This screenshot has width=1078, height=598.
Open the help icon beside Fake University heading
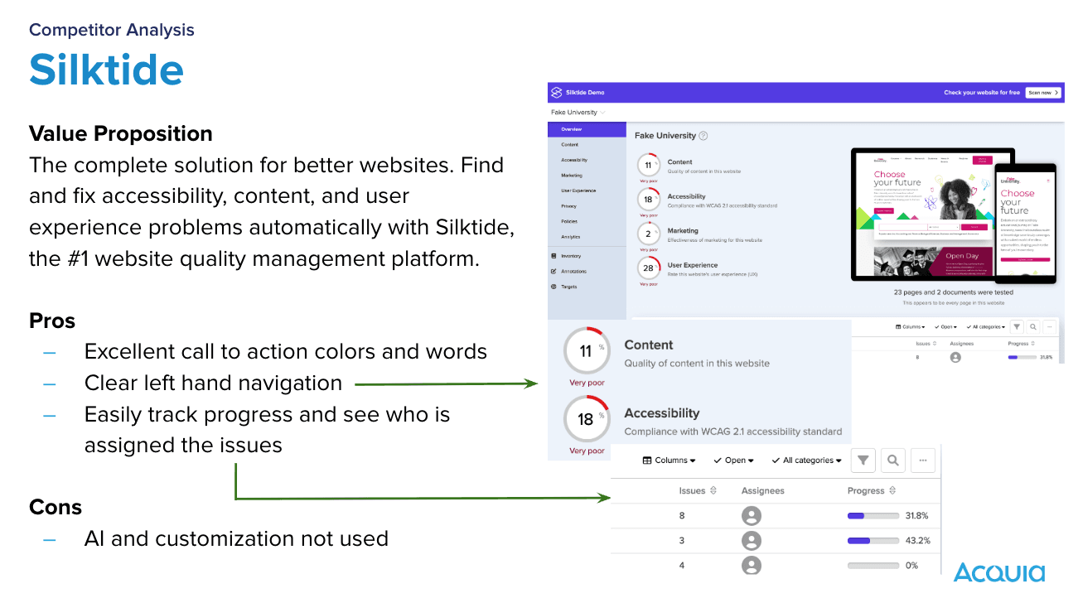(x=703, y=136)
